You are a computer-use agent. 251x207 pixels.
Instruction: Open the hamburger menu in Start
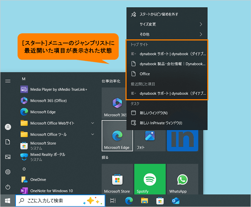click(x=8, y=81)
